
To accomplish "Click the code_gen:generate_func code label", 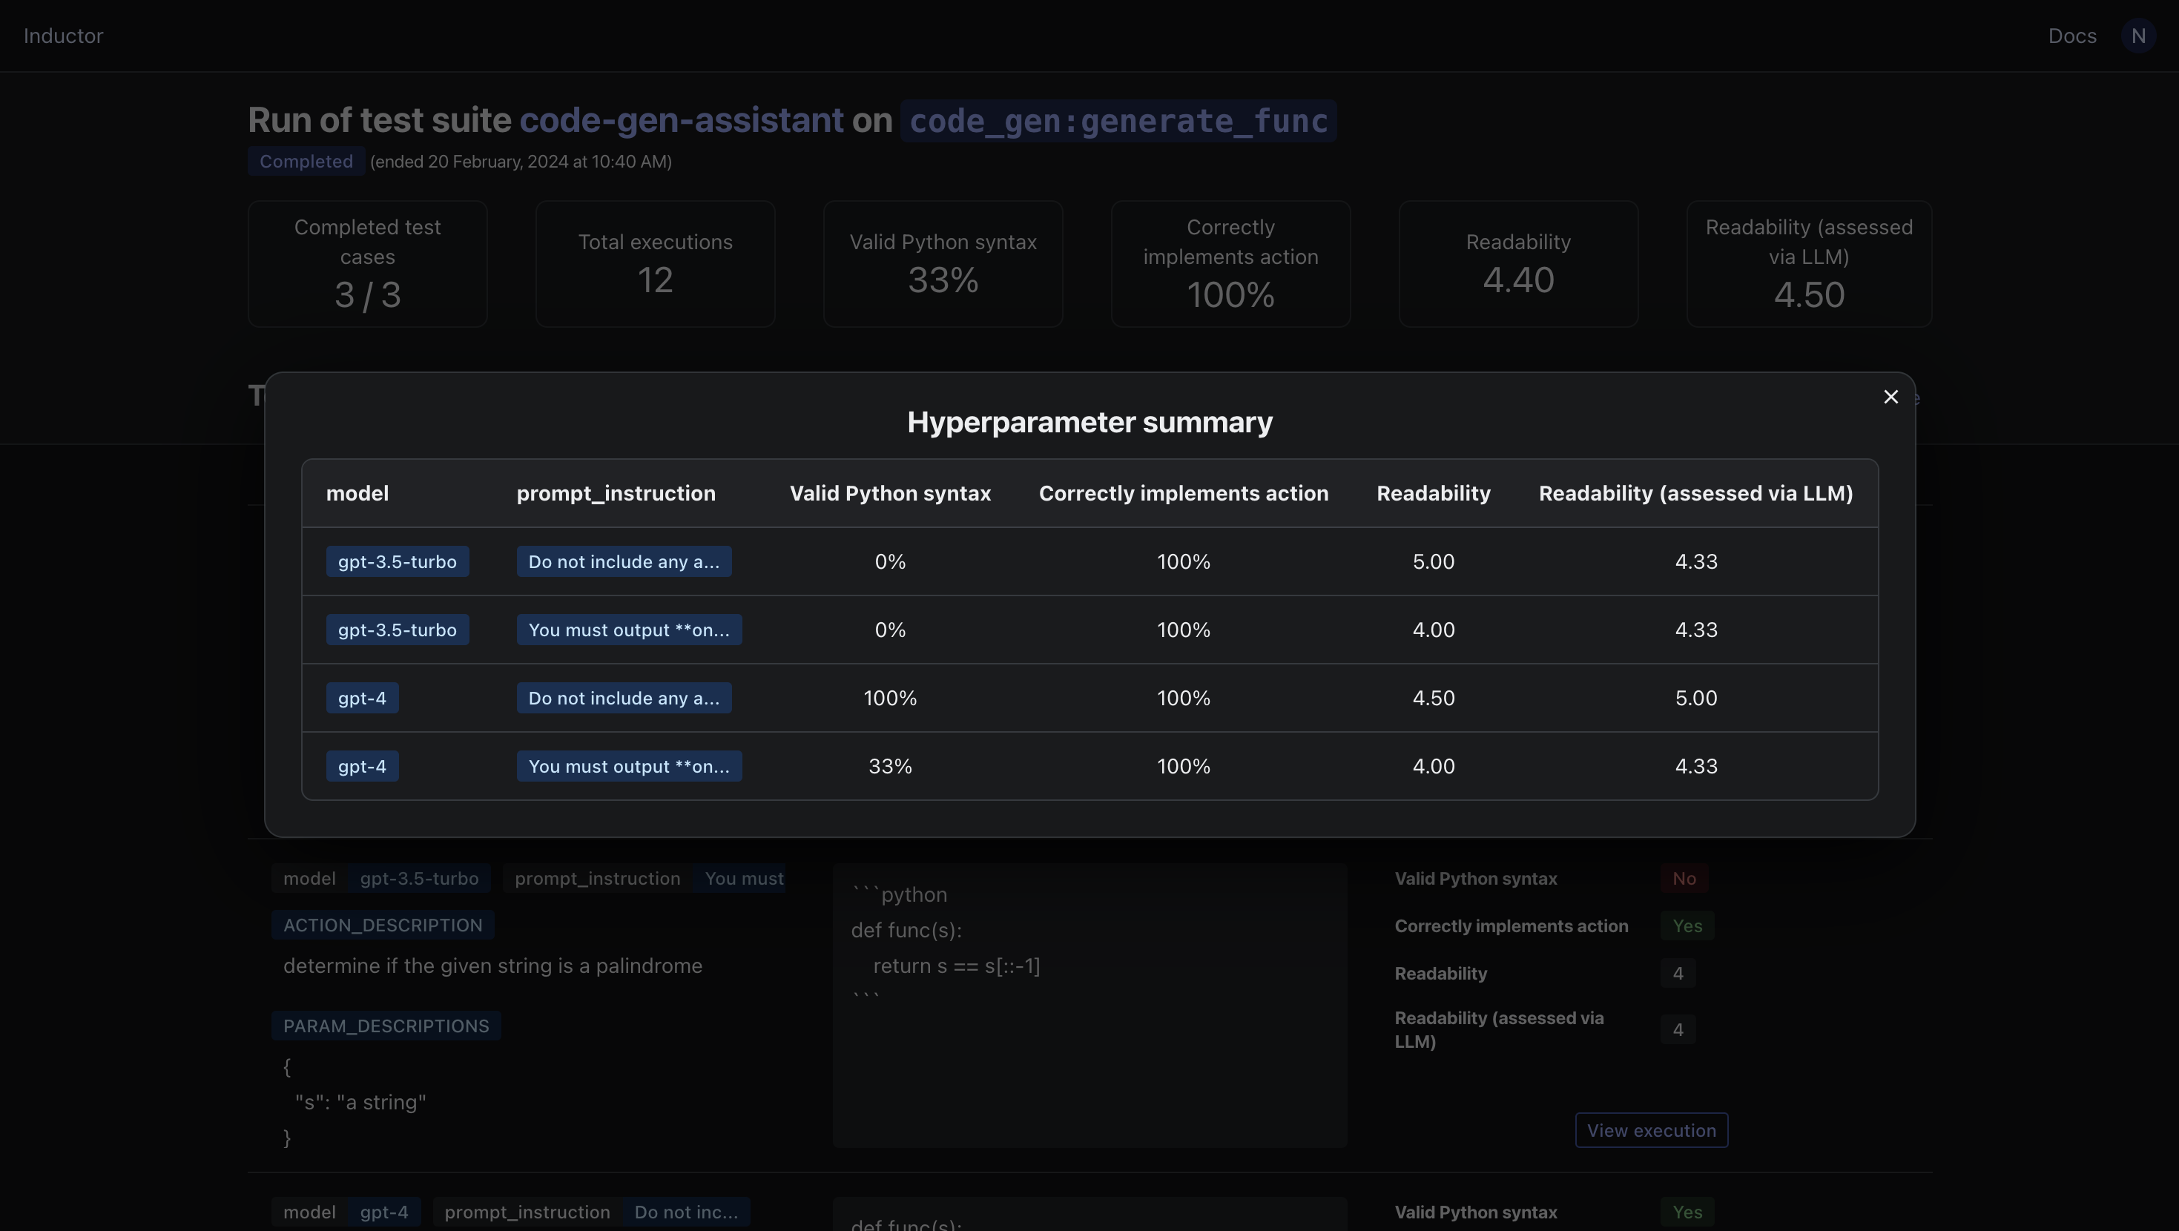I will pos(1118,121).
